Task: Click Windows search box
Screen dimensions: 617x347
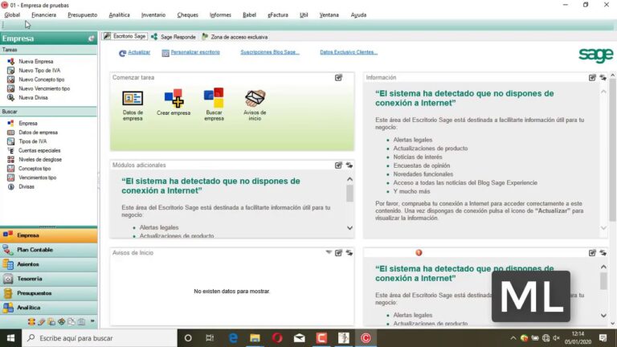Action: click(100, 338)
